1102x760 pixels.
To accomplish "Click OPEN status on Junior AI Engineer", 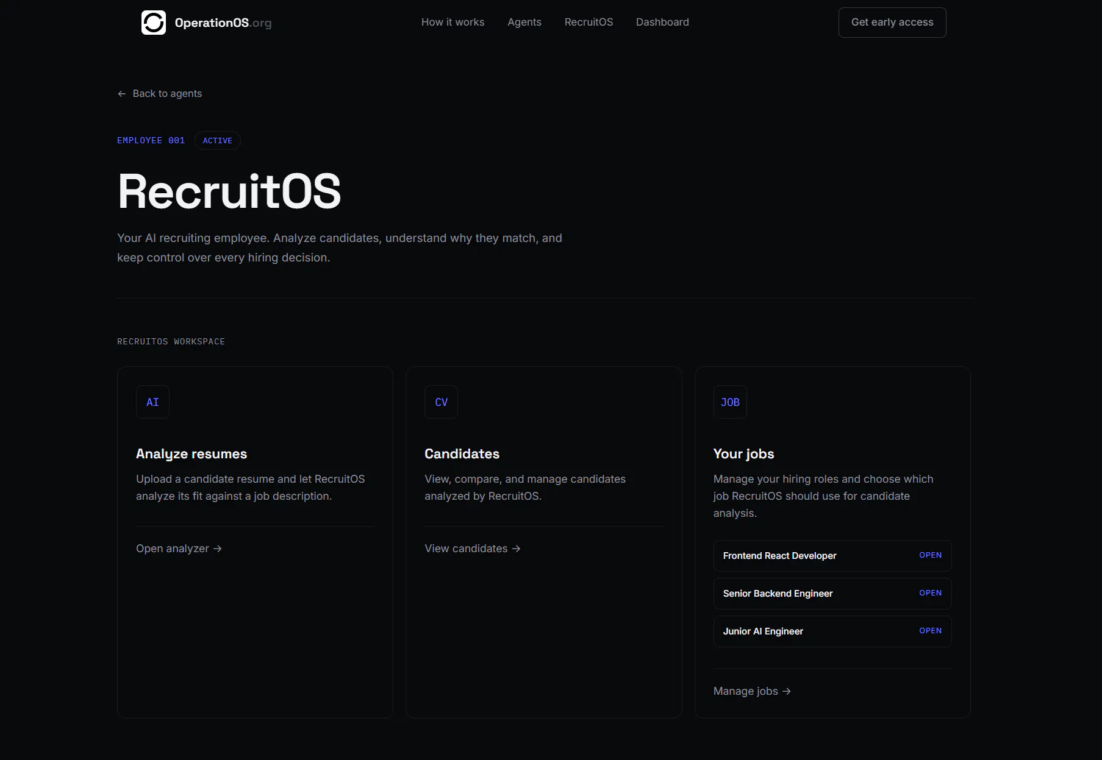I will (930, 631).
